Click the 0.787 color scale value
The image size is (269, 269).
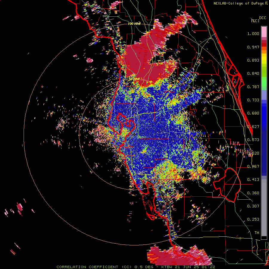coord(253,87)
